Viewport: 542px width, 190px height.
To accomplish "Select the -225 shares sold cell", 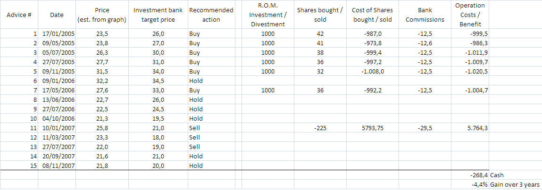I will point(320,128).
